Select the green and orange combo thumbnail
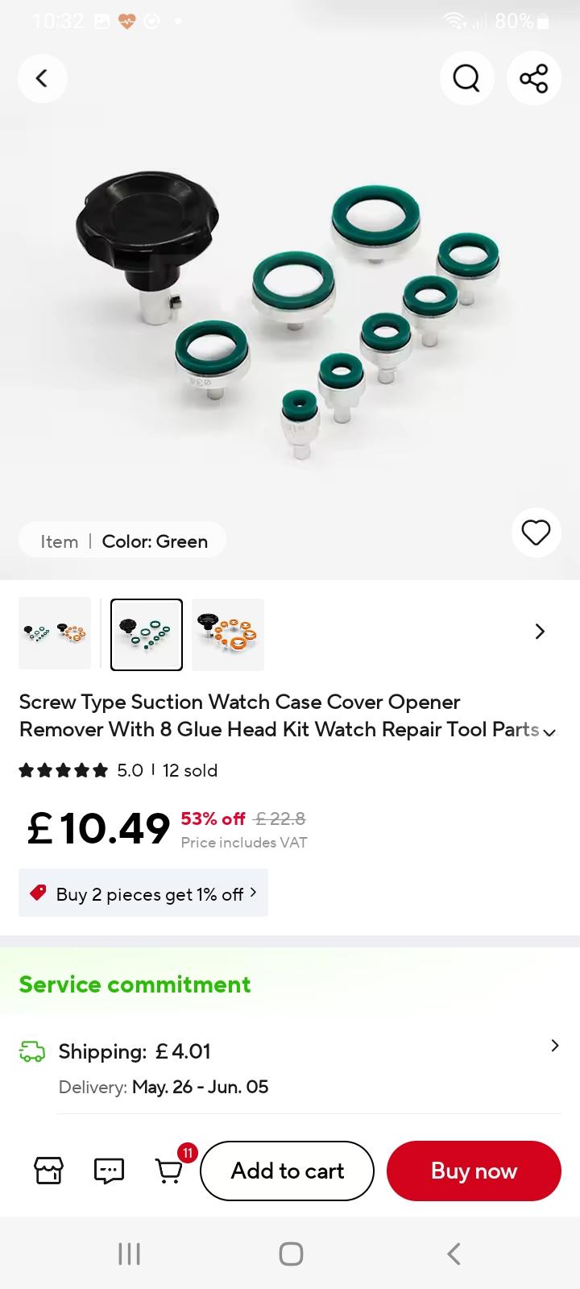Image resolution: width=580 pixels, height=1289 pixels. click(55, 634)
